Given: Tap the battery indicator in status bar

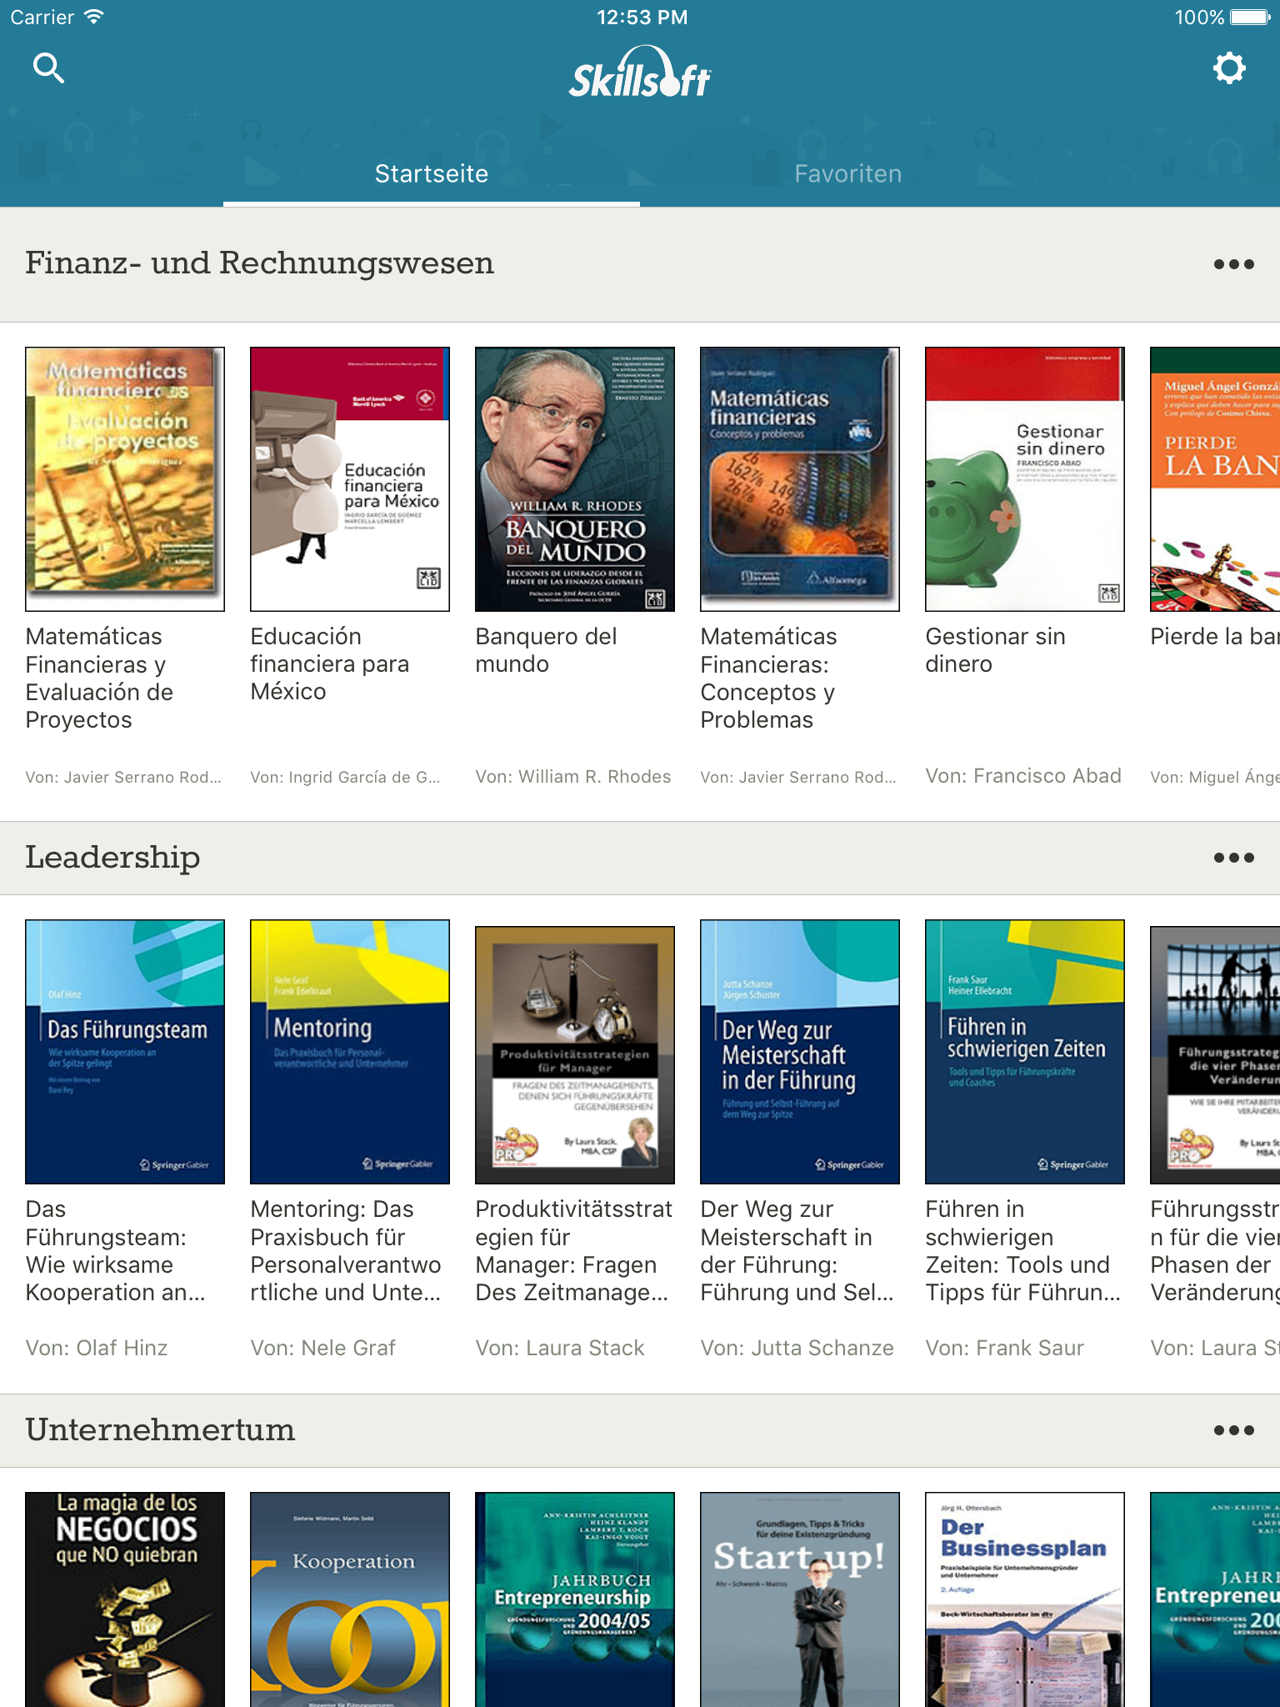Looking at the screenshot, I should 1252,17.
